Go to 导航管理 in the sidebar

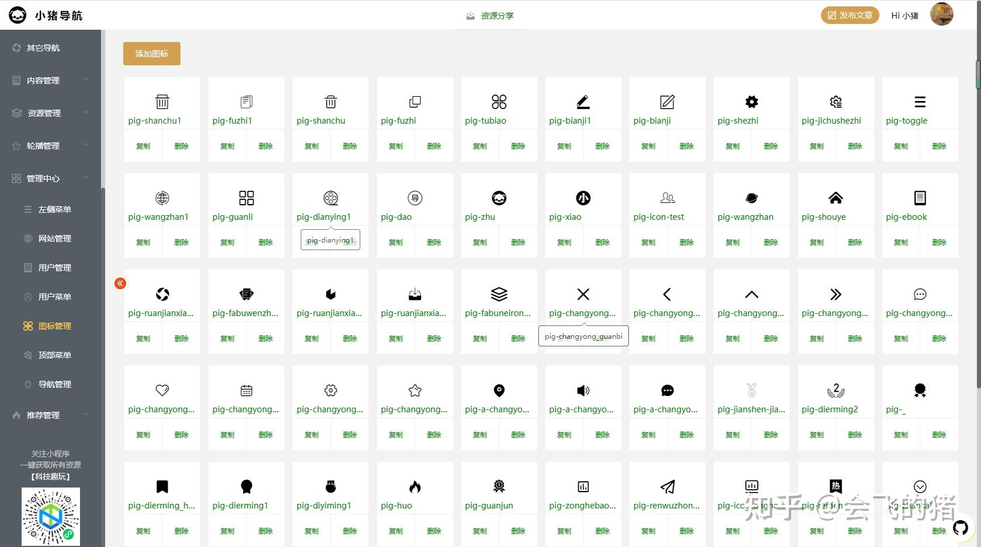click(x=50, y=384)
